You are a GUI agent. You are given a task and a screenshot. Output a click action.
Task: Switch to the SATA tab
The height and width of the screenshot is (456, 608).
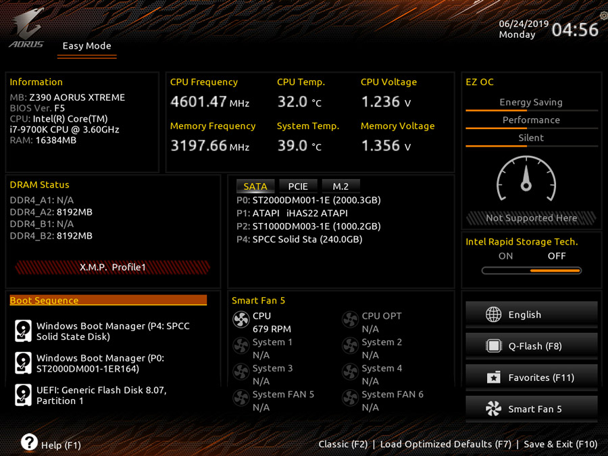coord(255,186)
